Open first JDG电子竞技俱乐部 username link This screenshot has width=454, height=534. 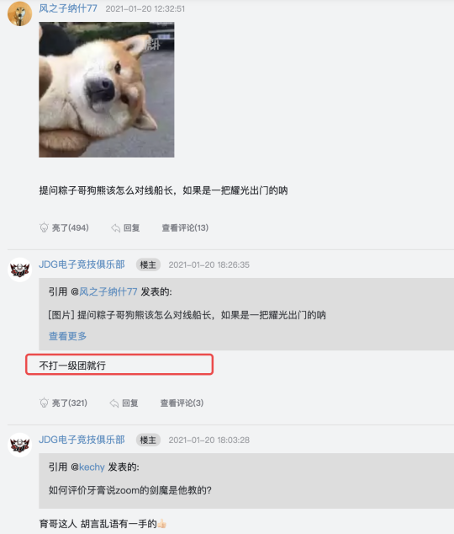pos(82,264)
